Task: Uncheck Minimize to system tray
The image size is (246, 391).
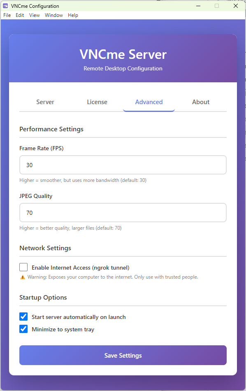Action: [x=23, y=329]
